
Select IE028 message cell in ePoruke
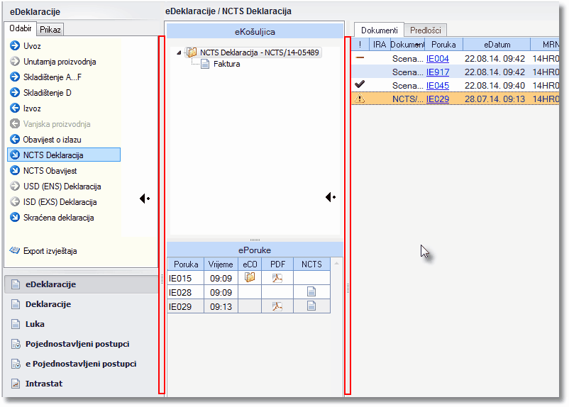(185, 292)
